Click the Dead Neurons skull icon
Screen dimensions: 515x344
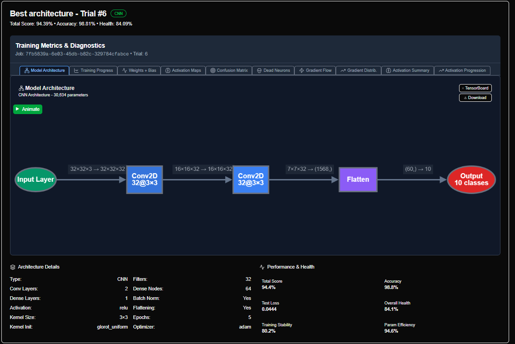(x=259, y=70)
